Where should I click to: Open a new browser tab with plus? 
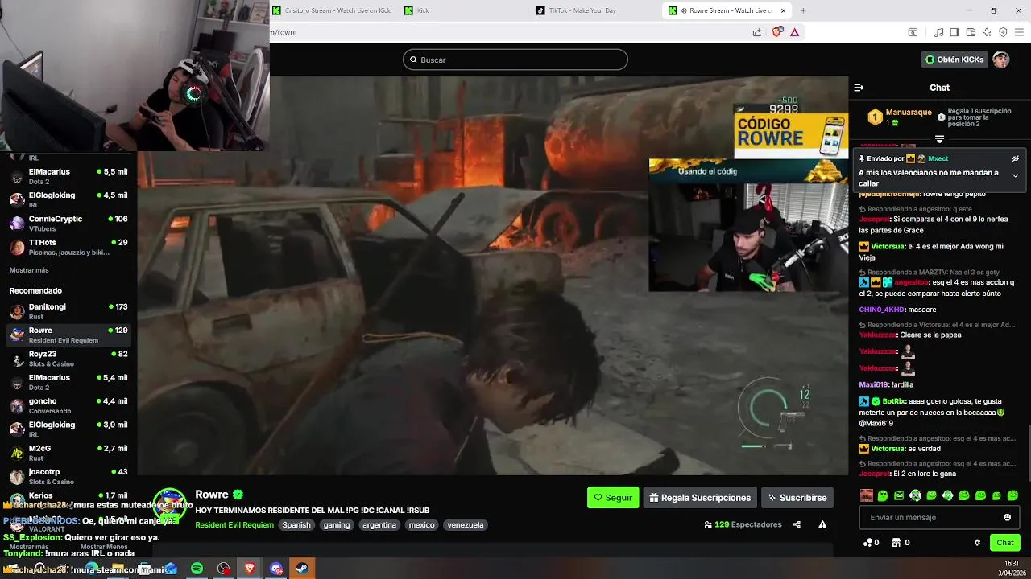(x=803, y=10)
